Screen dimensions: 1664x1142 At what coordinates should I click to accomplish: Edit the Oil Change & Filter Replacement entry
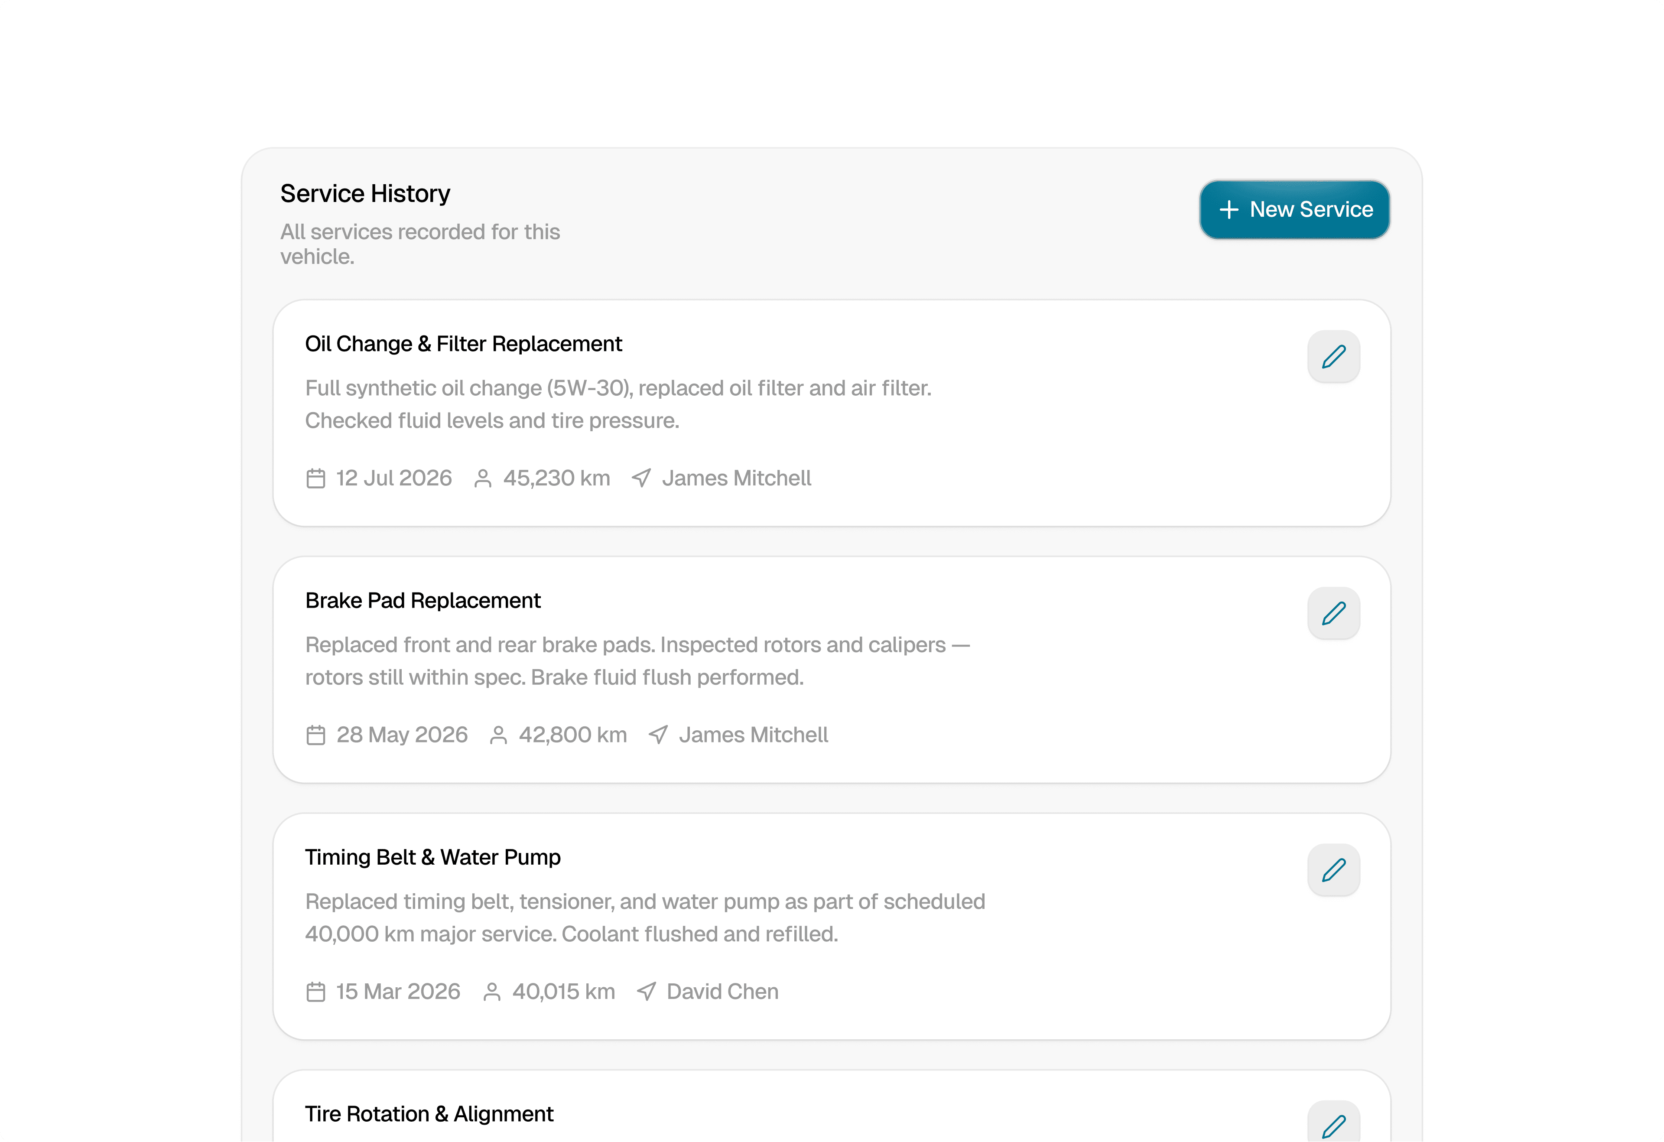coord(1333,356)
